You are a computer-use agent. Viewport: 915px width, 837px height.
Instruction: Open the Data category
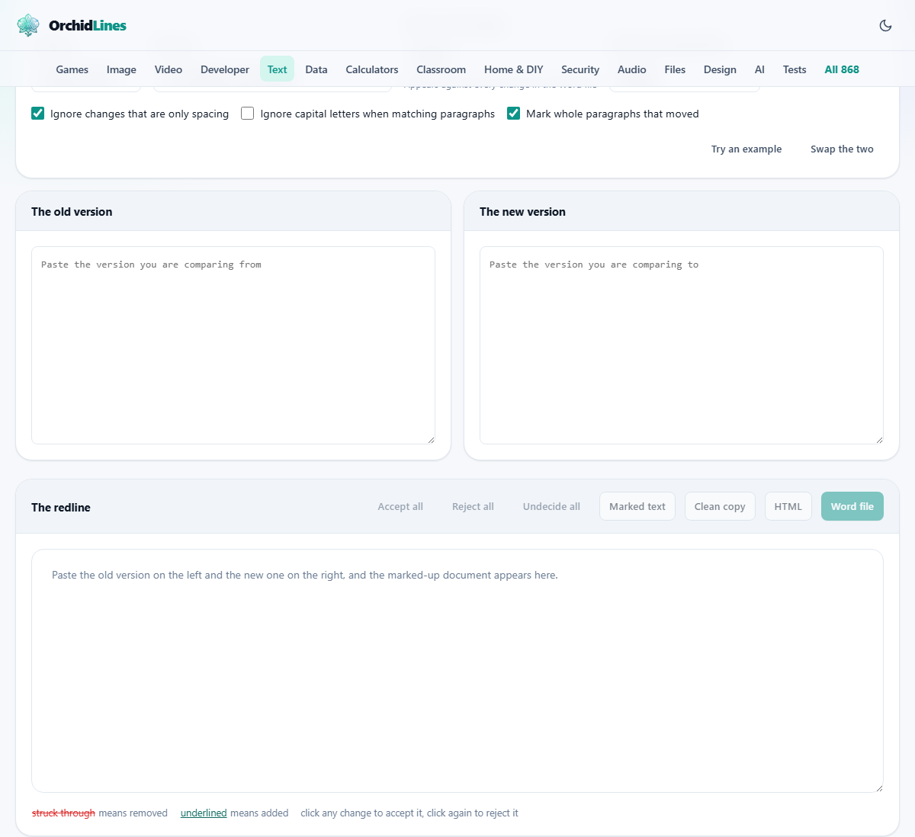coord(316,69)
